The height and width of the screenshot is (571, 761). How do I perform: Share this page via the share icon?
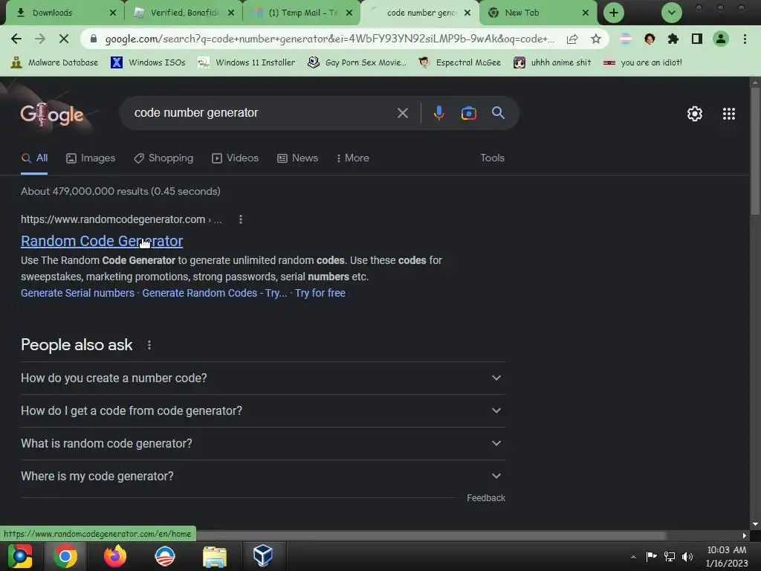(572, 39)
